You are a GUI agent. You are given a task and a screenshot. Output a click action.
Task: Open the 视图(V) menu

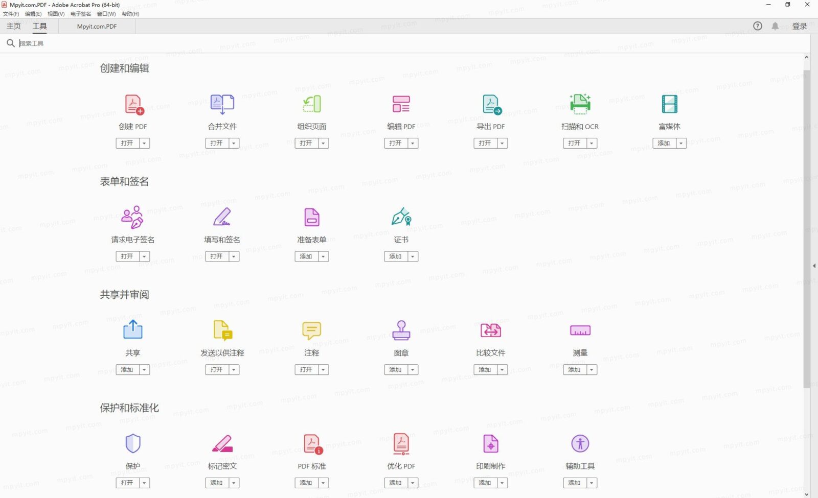point(56,14)
